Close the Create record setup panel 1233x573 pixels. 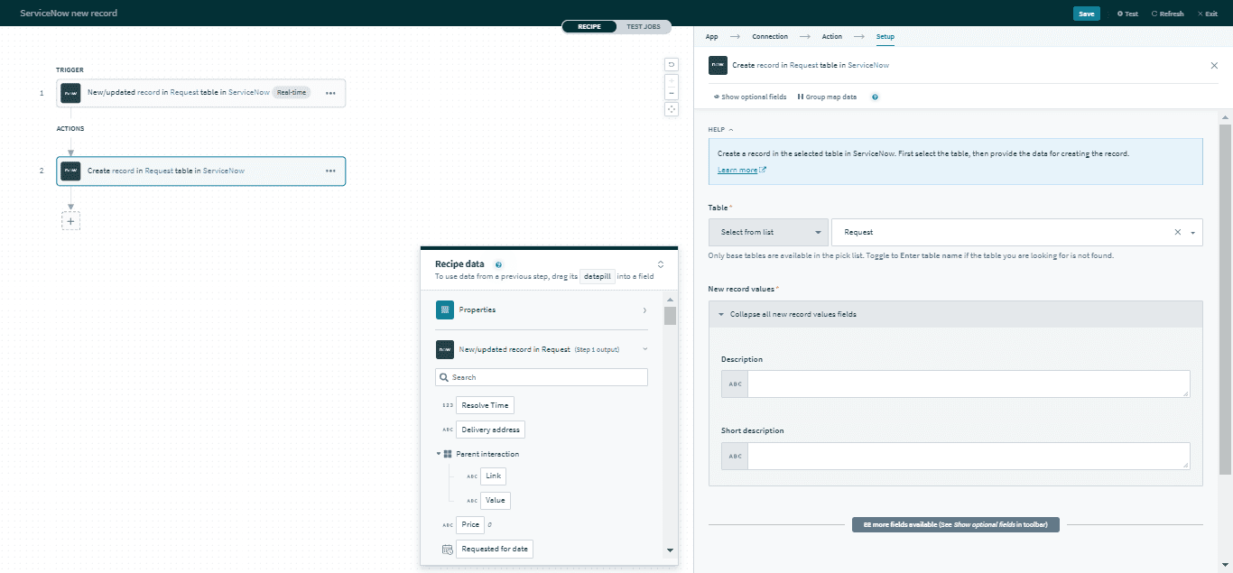1213,66
